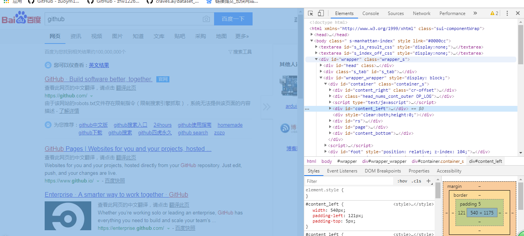Screen dimensions: 524x236
Task: Add a new style rule with plus icon
Action: coord(429,181)
